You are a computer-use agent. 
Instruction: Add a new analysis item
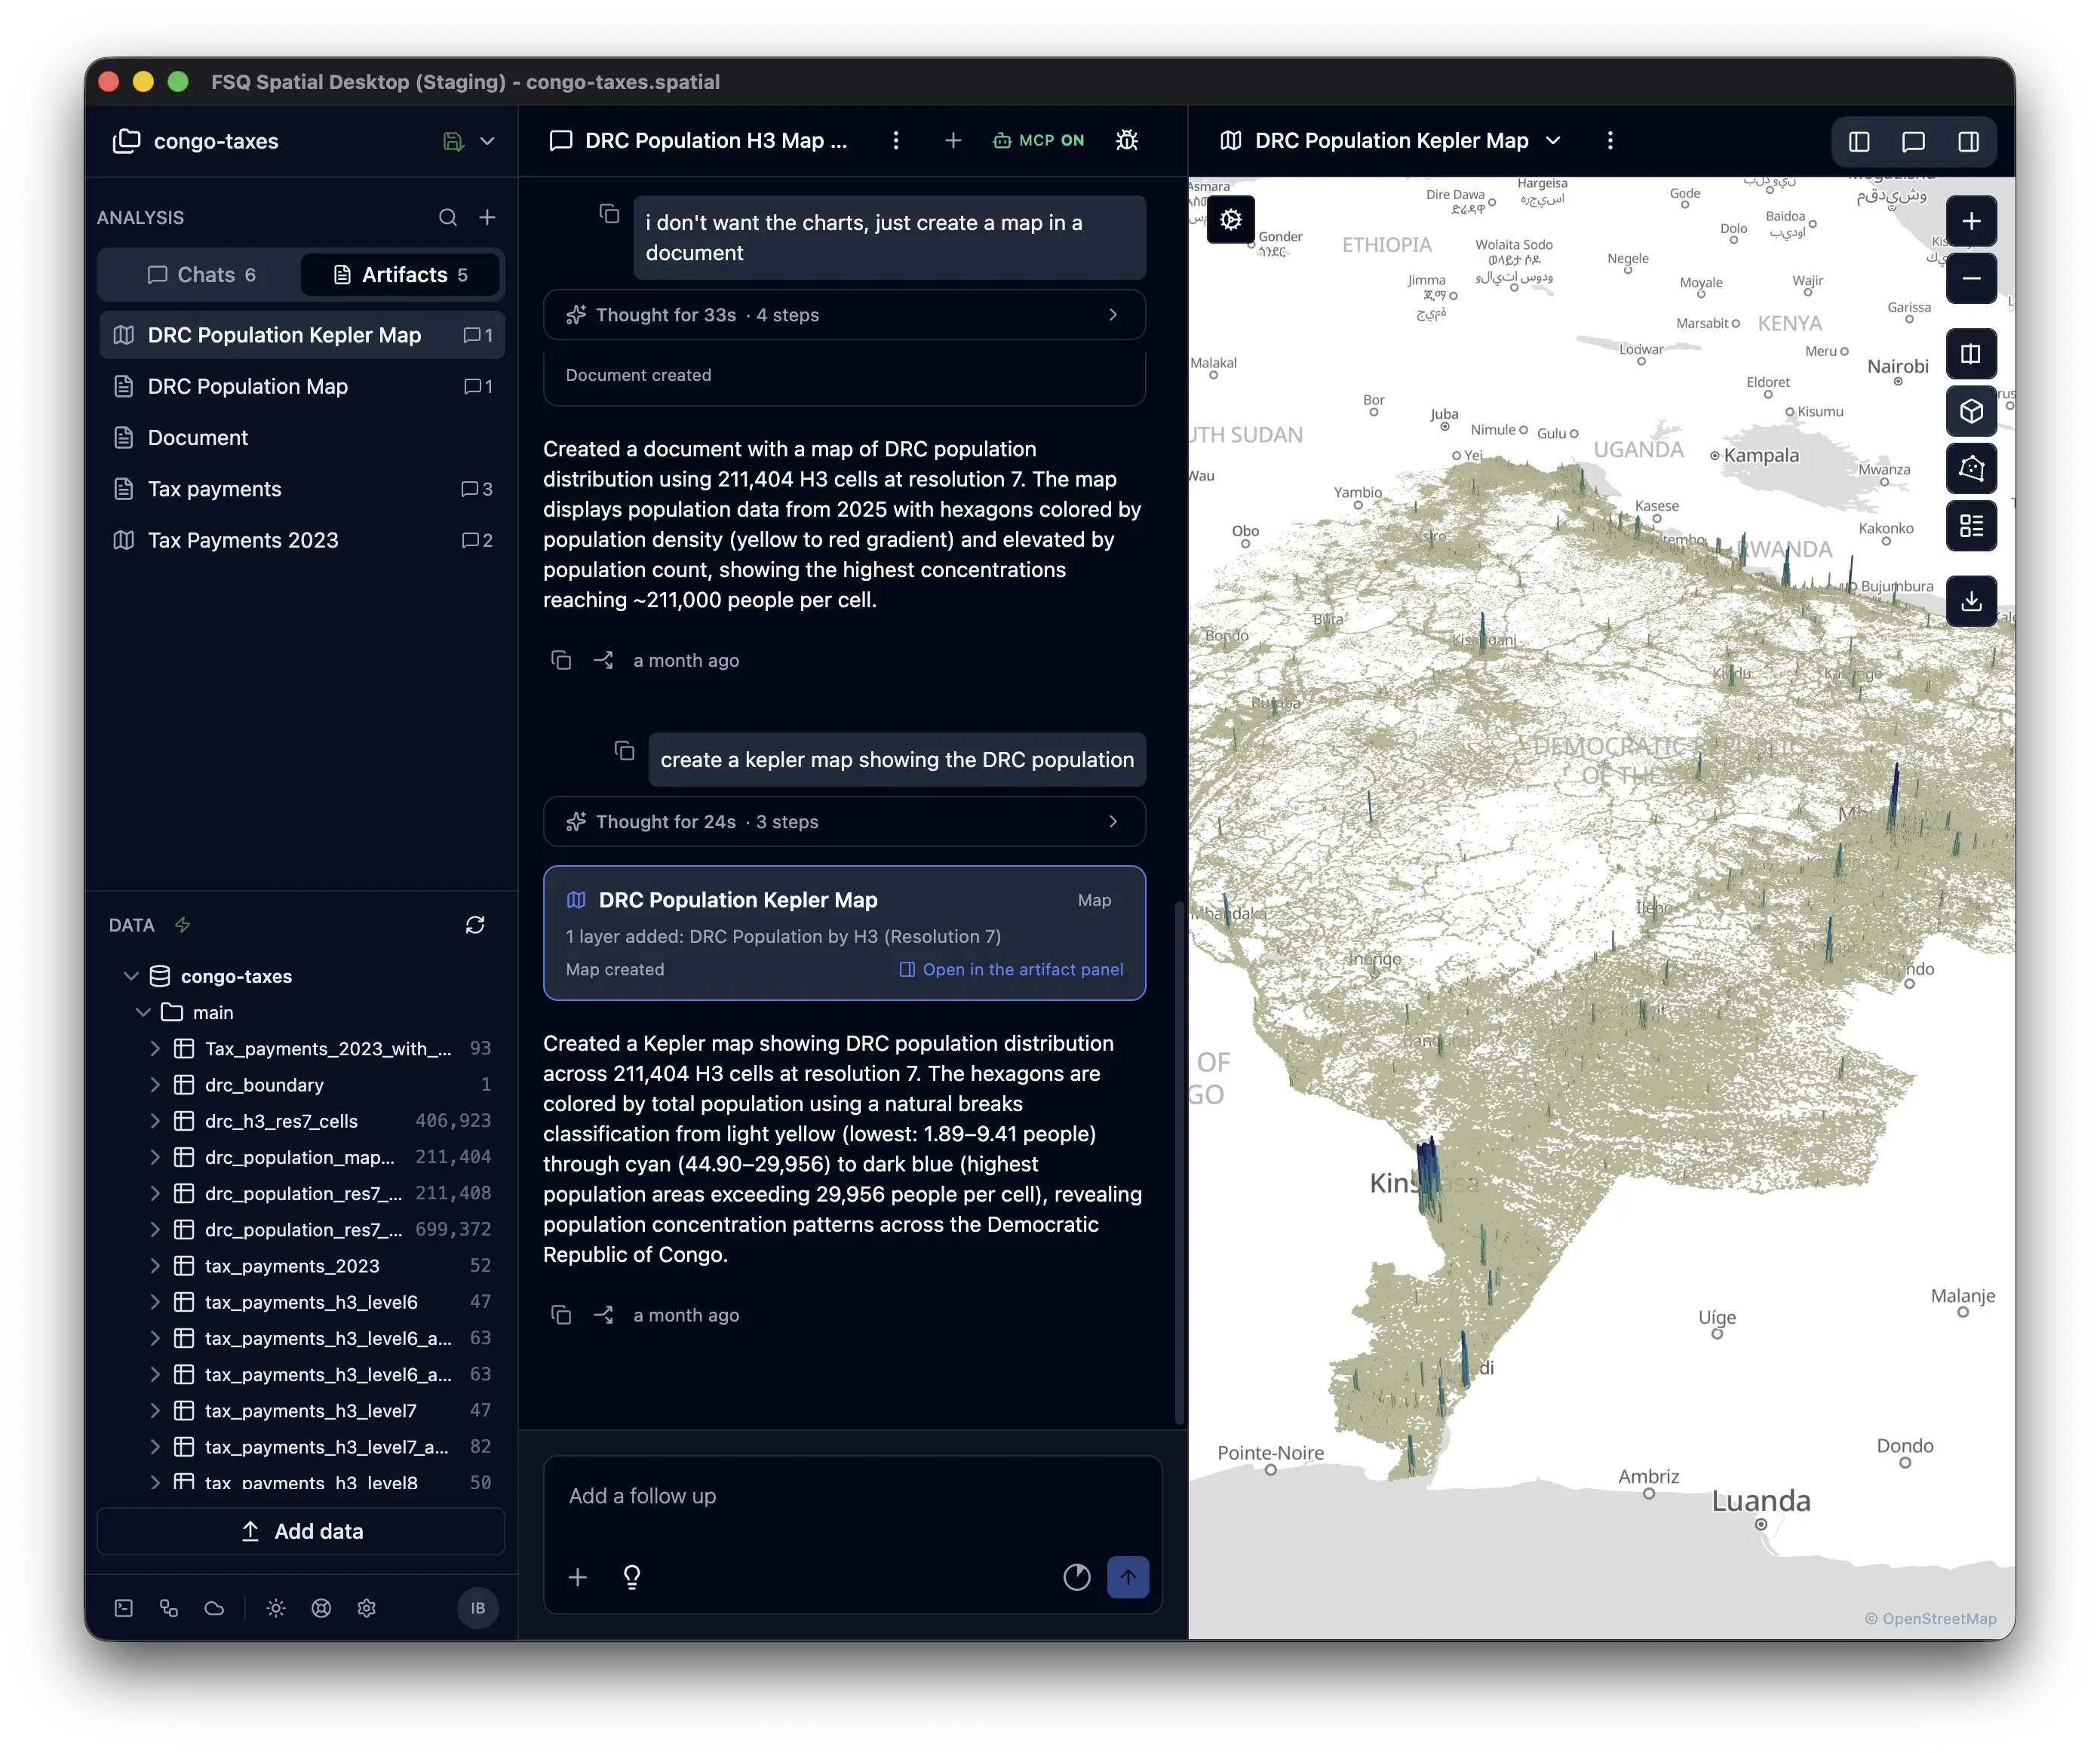[487, 218]
